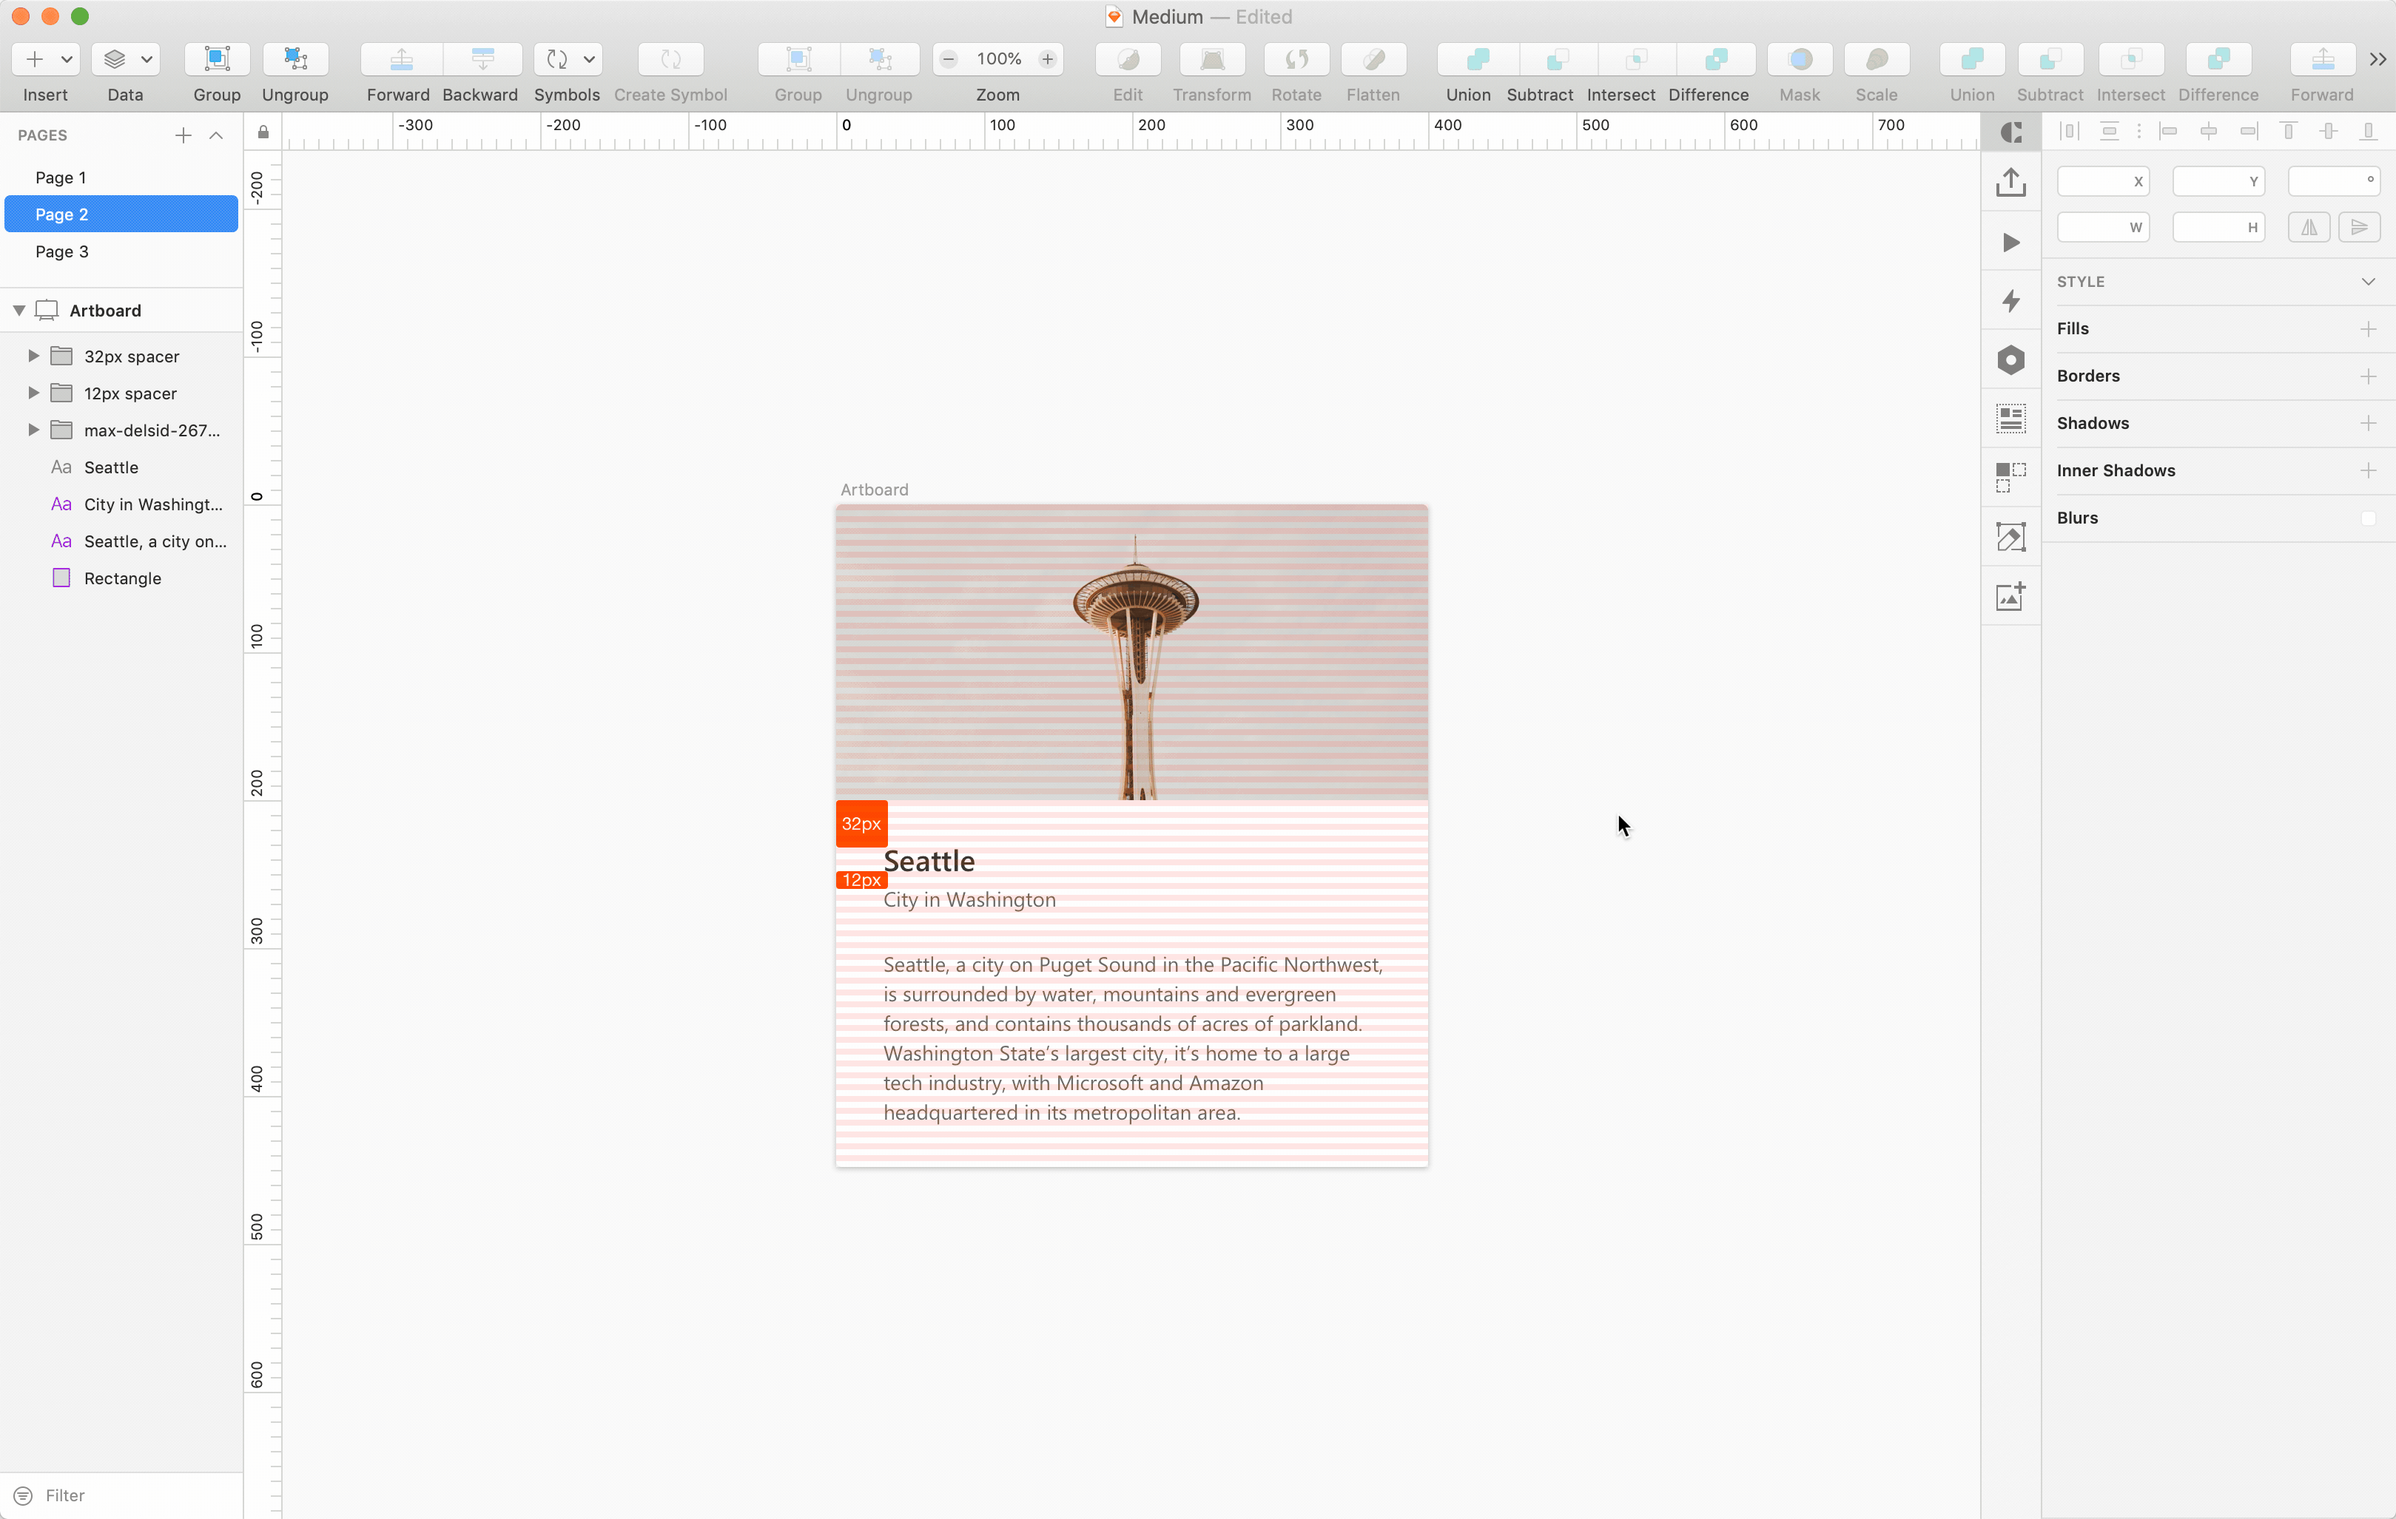Viewport: 2396px width, 1519px height.
Task: Click the Difference boolean operation icon
Action: [1715, 60]
